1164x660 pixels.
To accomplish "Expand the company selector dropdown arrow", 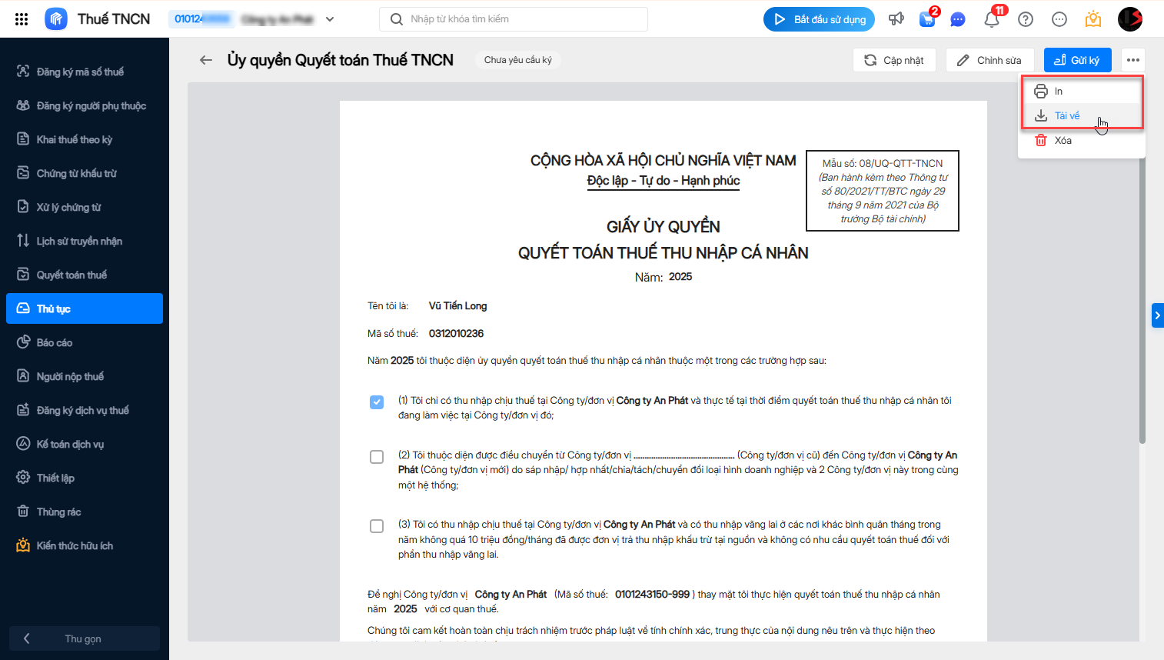I will 330,19.
